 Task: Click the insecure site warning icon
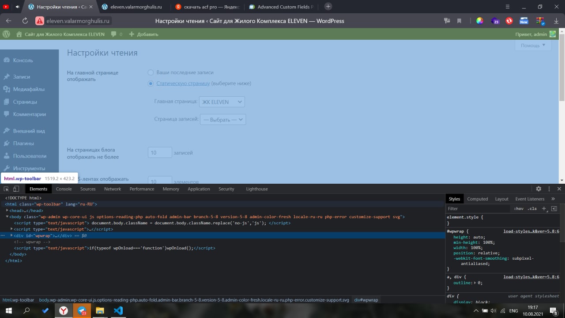pos(40,21)
